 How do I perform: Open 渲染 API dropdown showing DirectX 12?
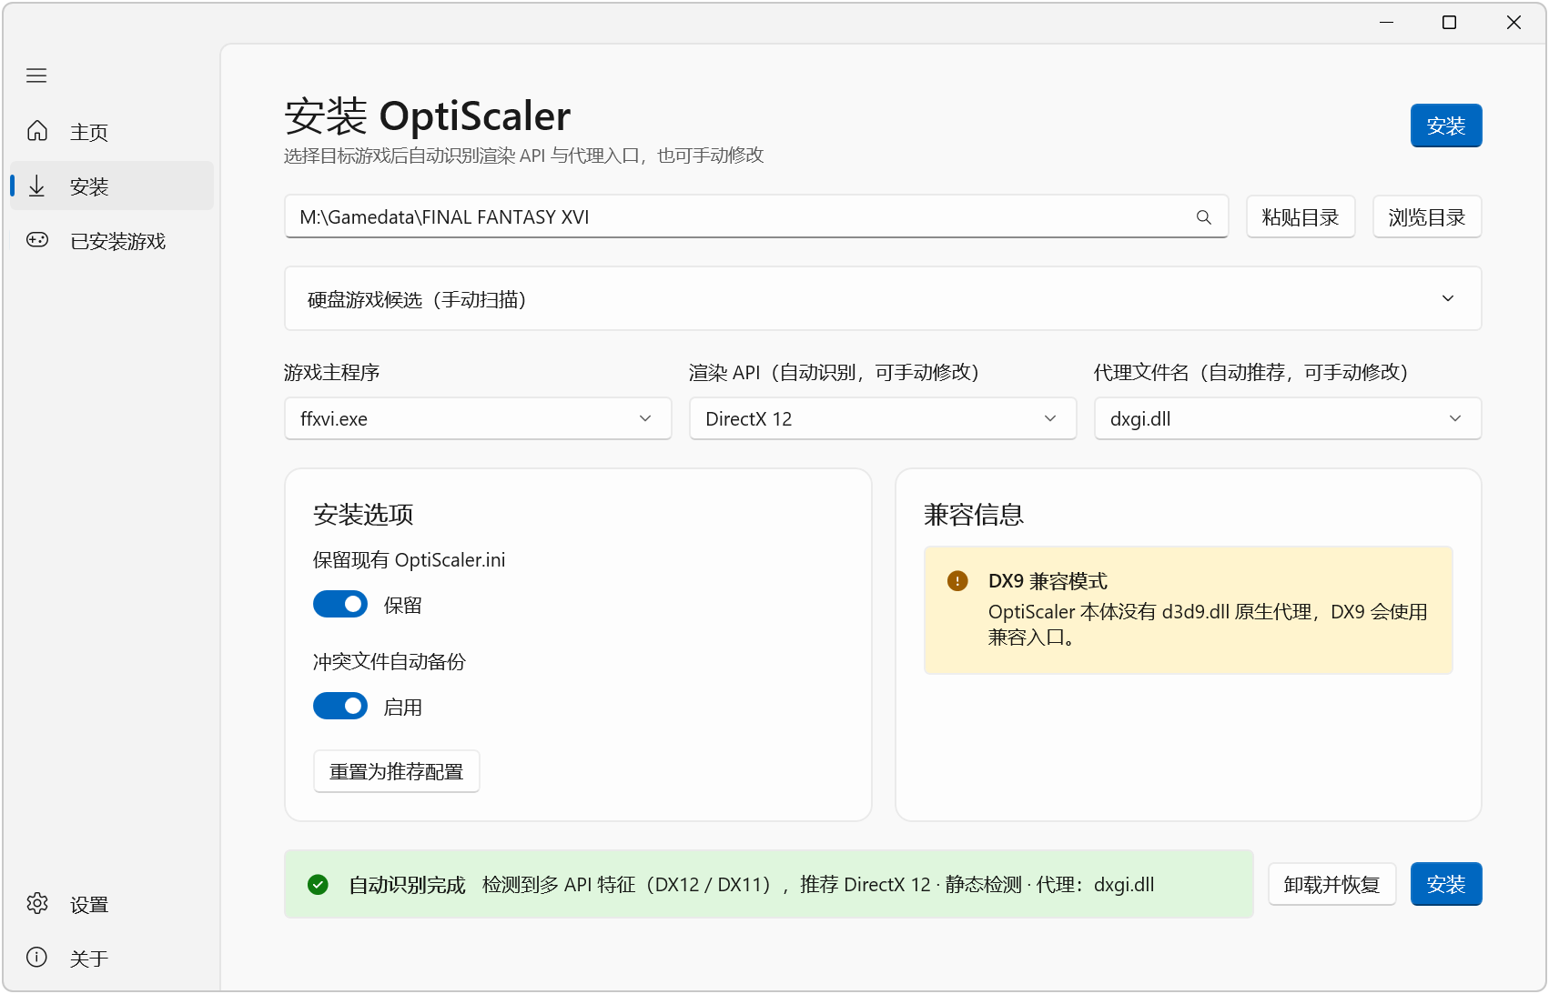coord(883,418)
